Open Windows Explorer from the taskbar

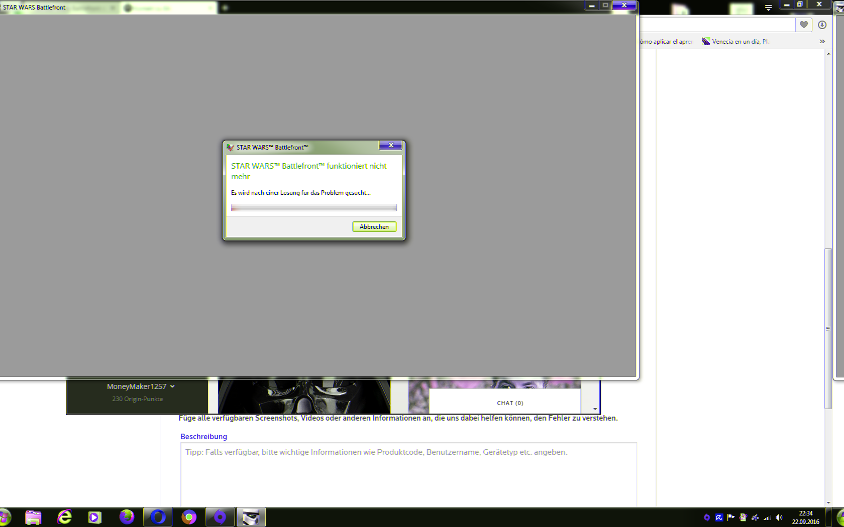coord(33,517)
